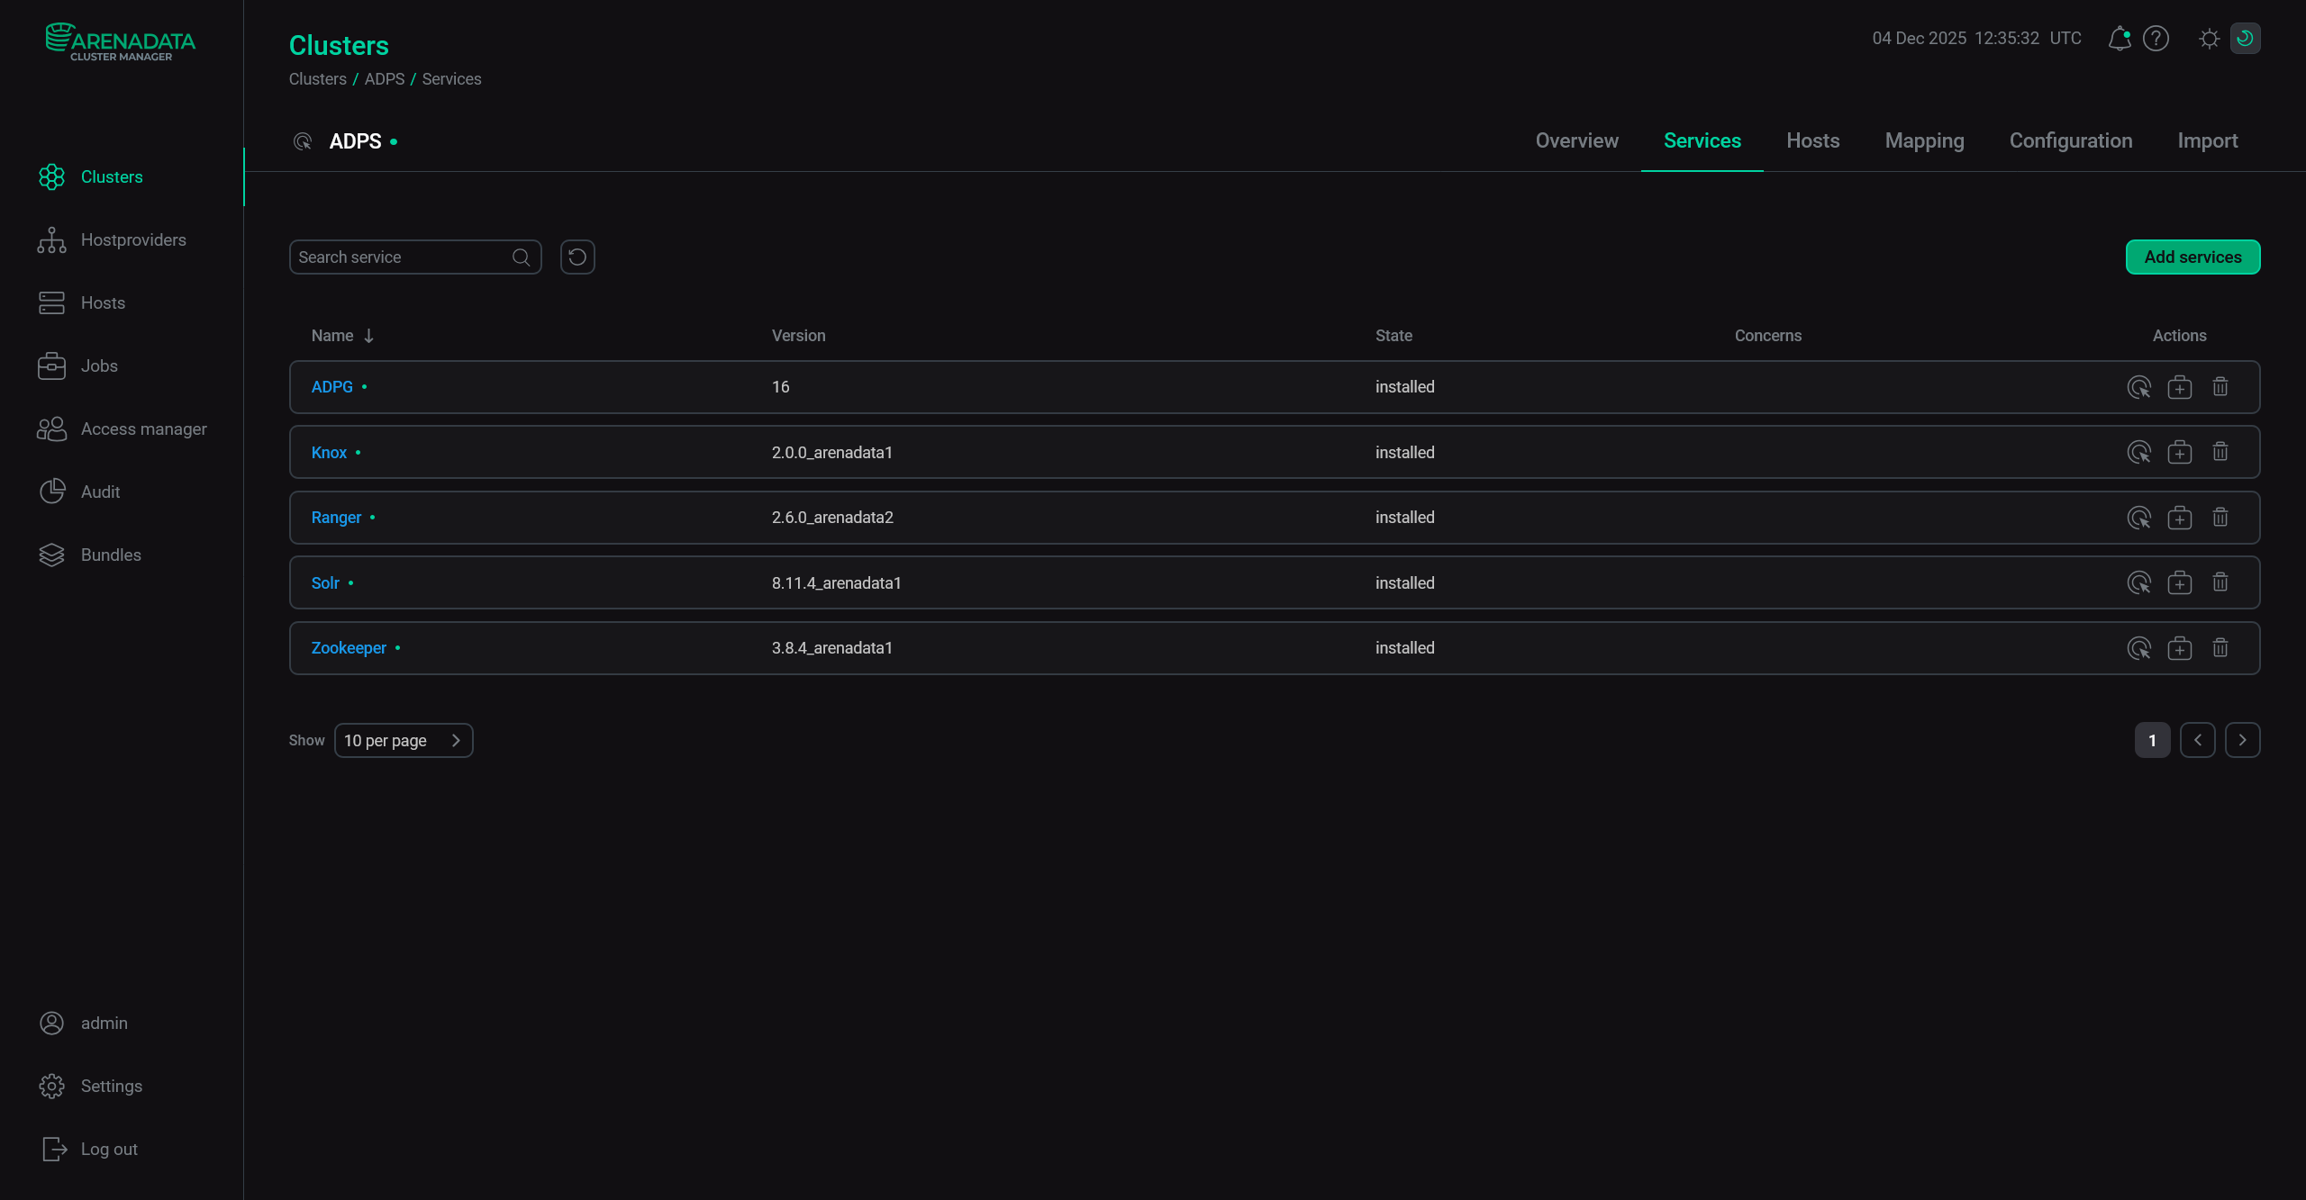Enable dark theme with the moon icon
Screen dimensions: 2306x1200
pyautogui.click(x=2246, y=39)
